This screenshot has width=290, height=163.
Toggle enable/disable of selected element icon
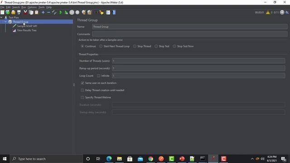[54, 12]
